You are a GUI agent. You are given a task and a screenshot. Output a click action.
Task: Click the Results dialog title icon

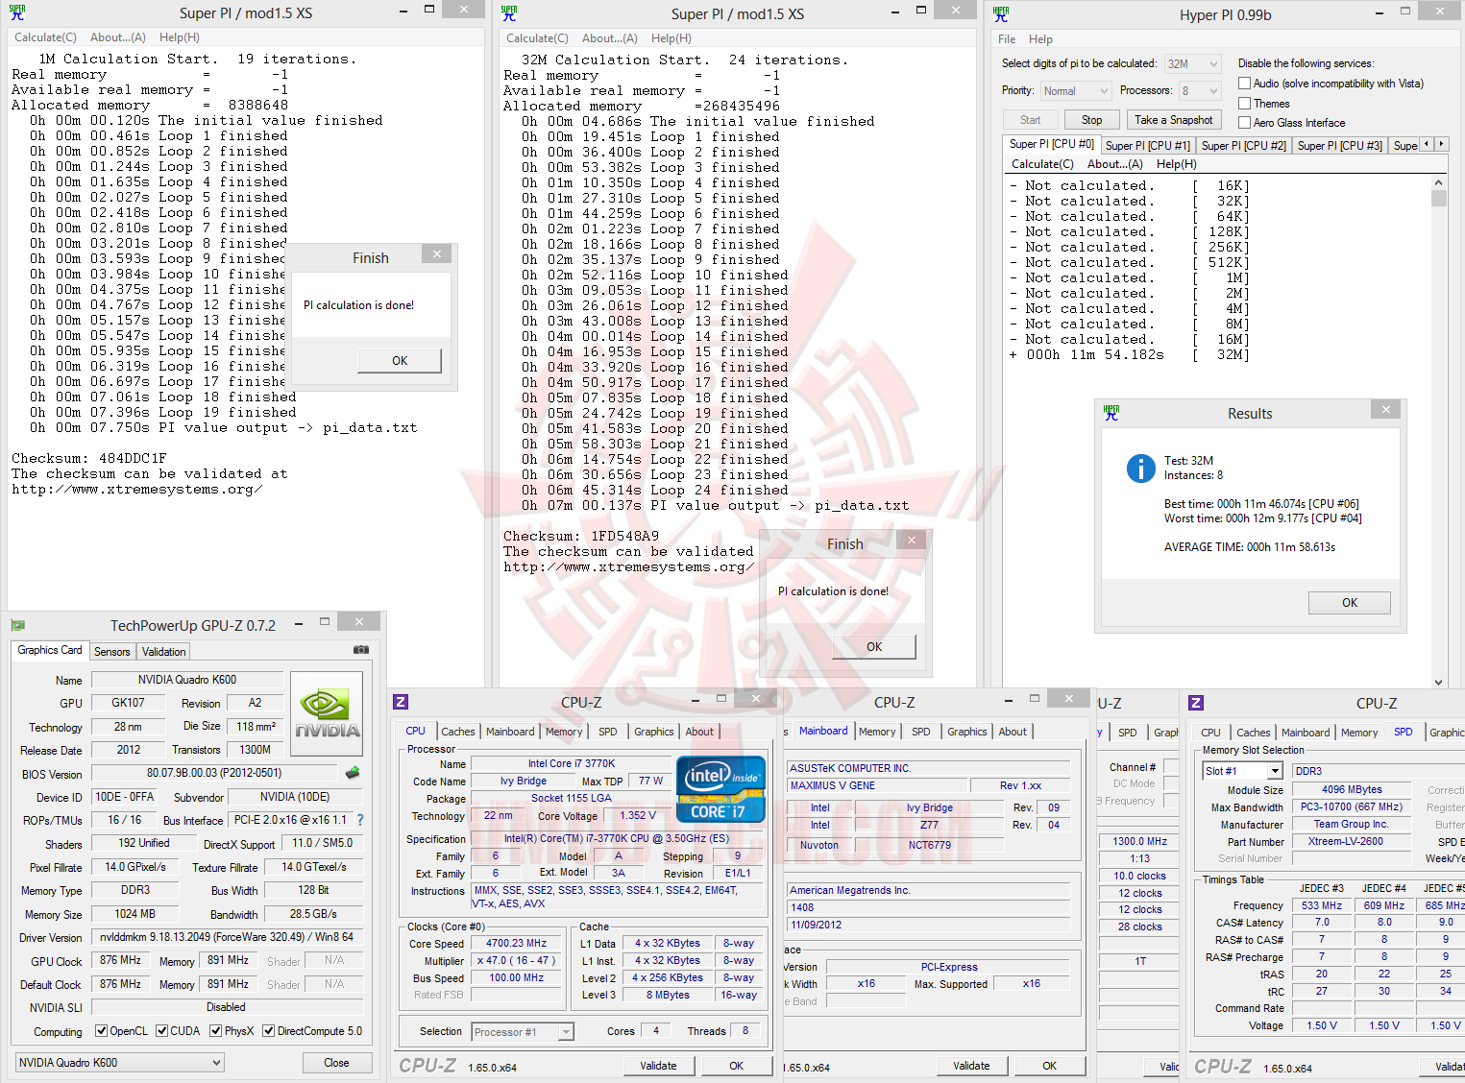click(x=1111, y=413)
